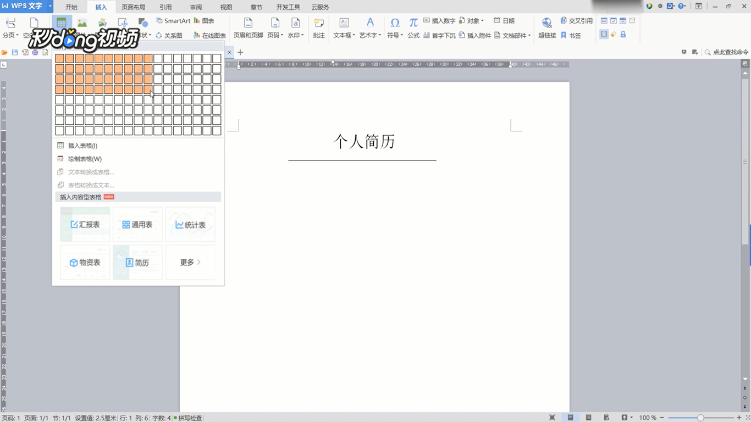Screen dimensions: 751x422
Task: Click the Resume (简历) template
Action: click(x=137, y=262)
